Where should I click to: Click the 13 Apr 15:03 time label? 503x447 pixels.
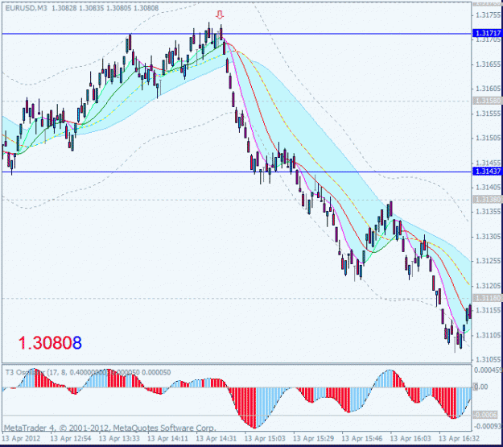coord(265,438)
